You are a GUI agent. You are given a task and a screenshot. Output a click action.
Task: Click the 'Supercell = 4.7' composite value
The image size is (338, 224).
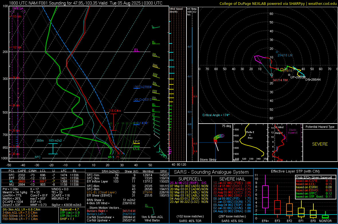click(69, 209)
